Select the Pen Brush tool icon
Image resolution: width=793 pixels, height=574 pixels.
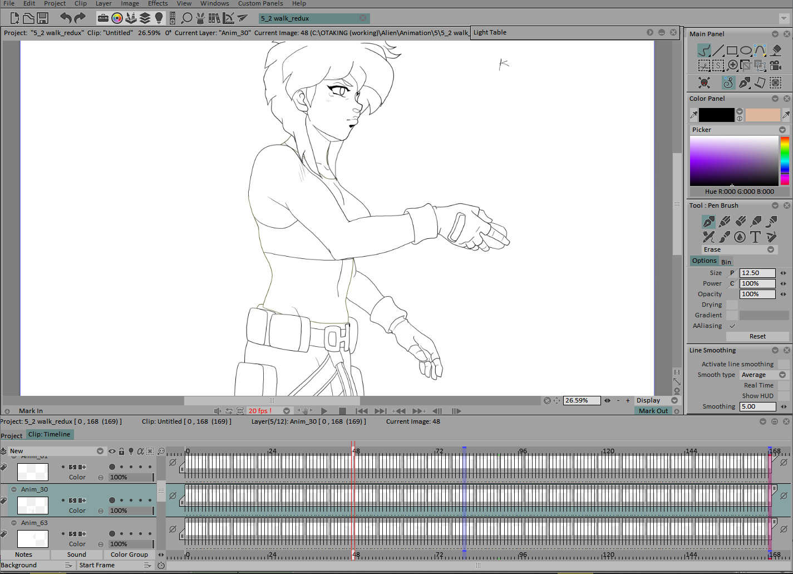[708, 222]
